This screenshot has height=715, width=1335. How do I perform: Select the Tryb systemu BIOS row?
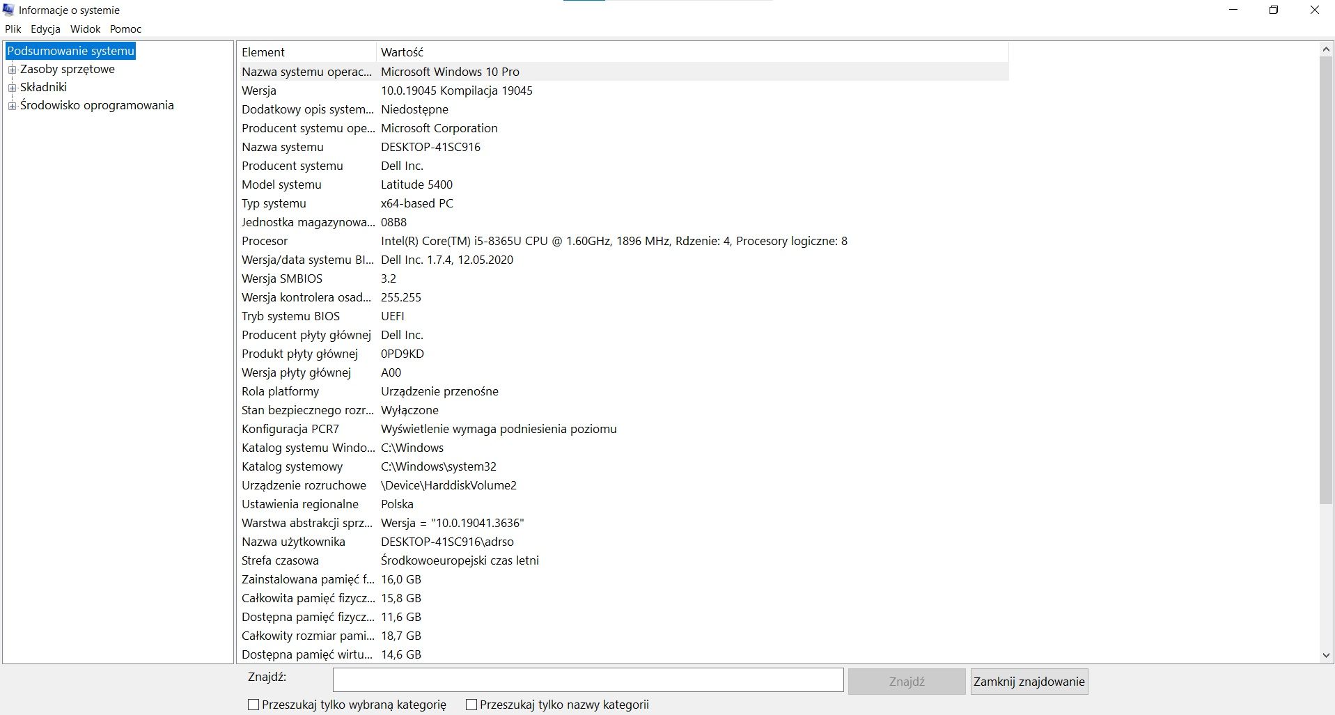[624, 316]
